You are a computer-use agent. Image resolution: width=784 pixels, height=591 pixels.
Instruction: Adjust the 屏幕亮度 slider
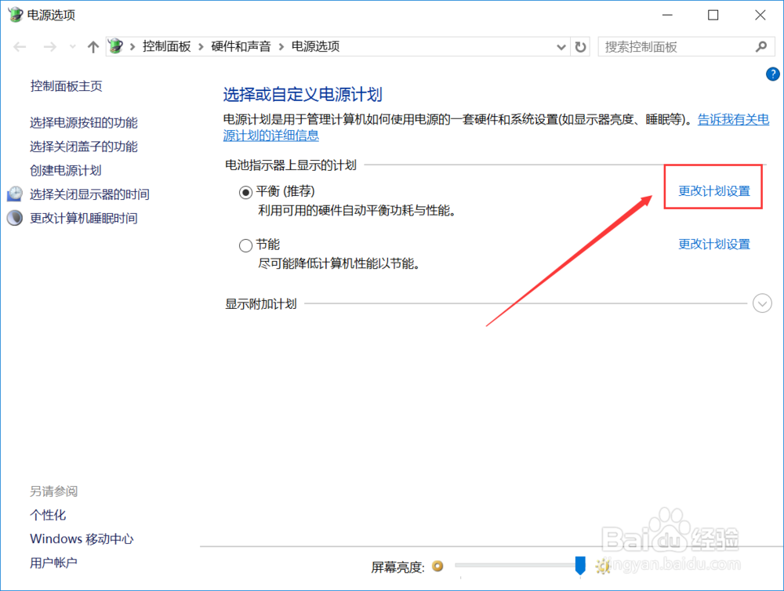click(x=580, y=566)
